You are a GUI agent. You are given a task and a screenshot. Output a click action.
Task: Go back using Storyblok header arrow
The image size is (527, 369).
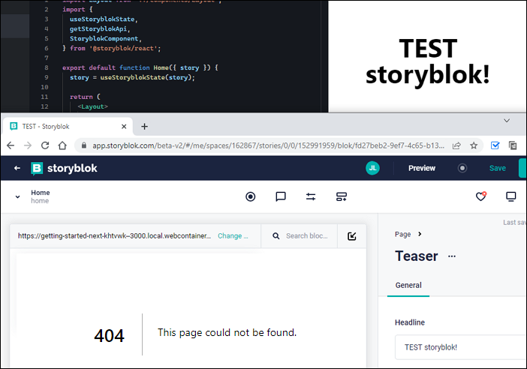[17, 168]
